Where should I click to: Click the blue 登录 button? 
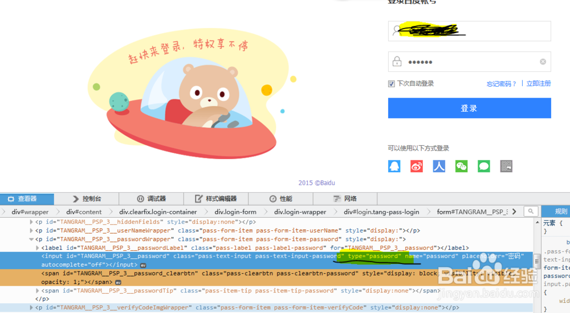(x=469, y=108)
